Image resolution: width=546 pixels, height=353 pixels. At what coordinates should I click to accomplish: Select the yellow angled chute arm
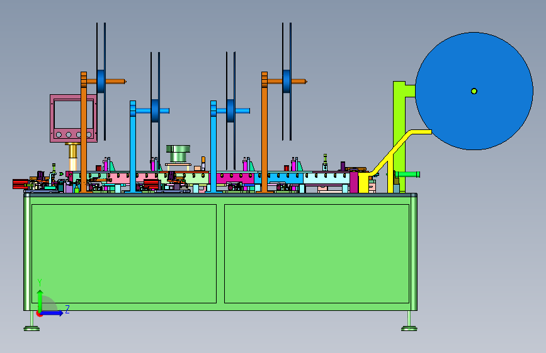pos(401,151)
